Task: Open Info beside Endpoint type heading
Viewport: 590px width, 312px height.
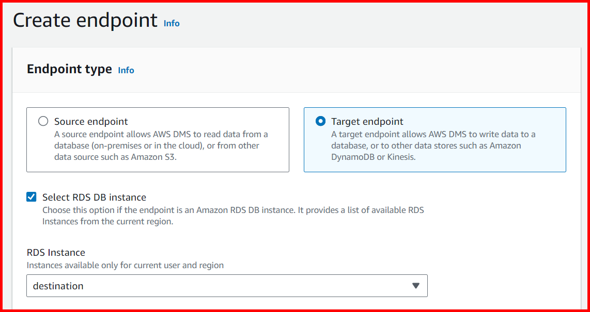Action: coord(126,70)
